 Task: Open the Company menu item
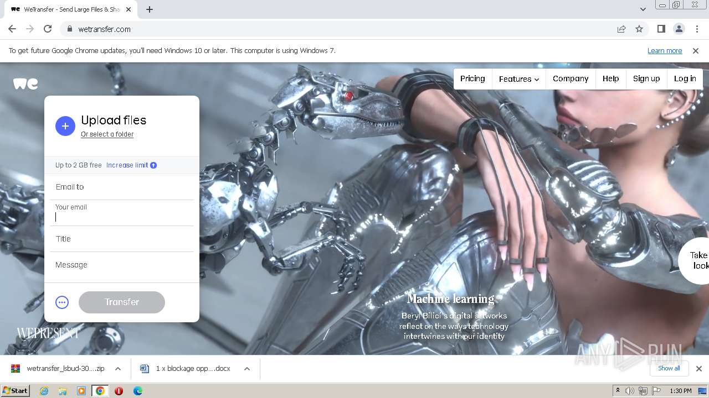pos(571,78)
